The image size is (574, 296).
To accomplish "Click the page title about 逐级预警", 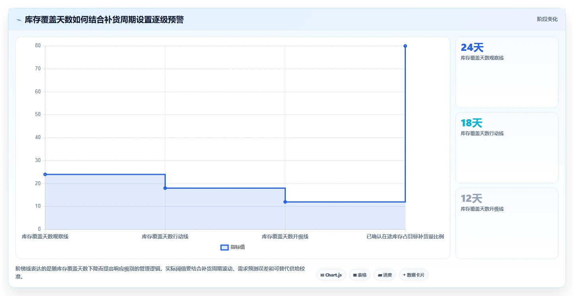I will (104, 20).
